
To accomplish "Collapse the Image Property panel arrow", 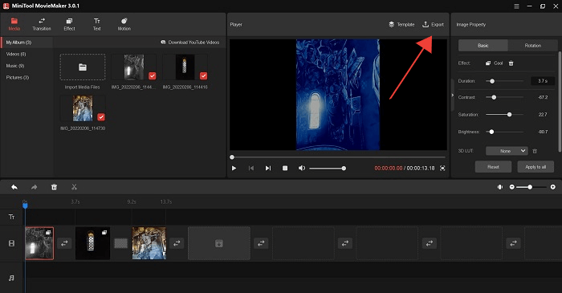I will [452, 95].
